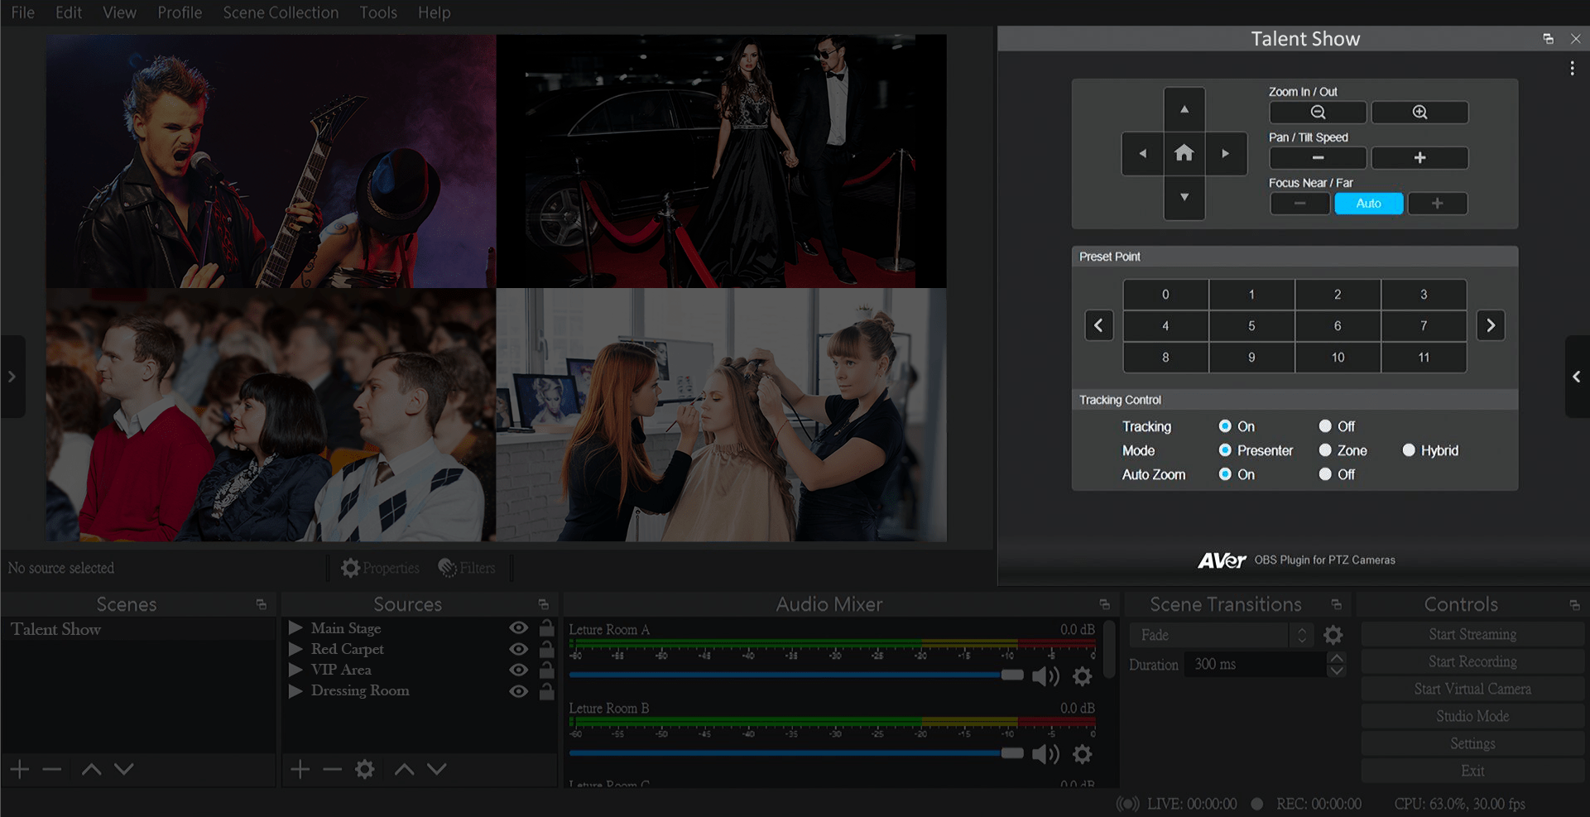Viewport: 1590px width, 817px height.
Task: Open the Scene Collection menu
Action: point(281,12)
